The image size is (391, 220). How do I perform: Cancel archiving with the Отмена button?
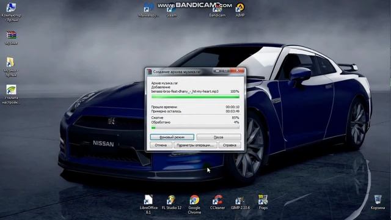pyautogui.click(x=161, y=145)
